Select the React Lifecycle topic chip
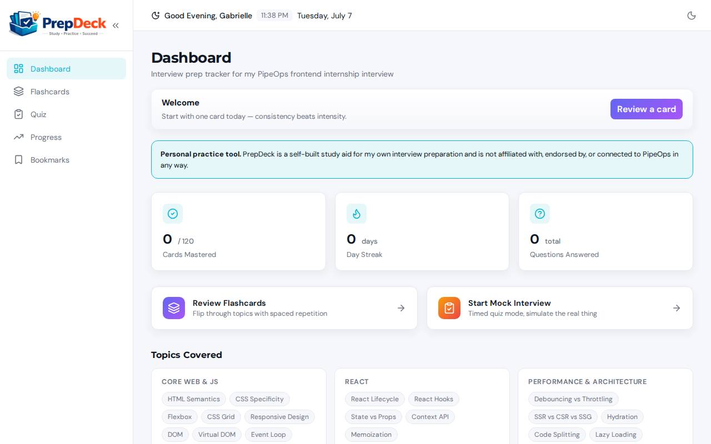Viewport: 711px width, 444px height. [375, 399]
